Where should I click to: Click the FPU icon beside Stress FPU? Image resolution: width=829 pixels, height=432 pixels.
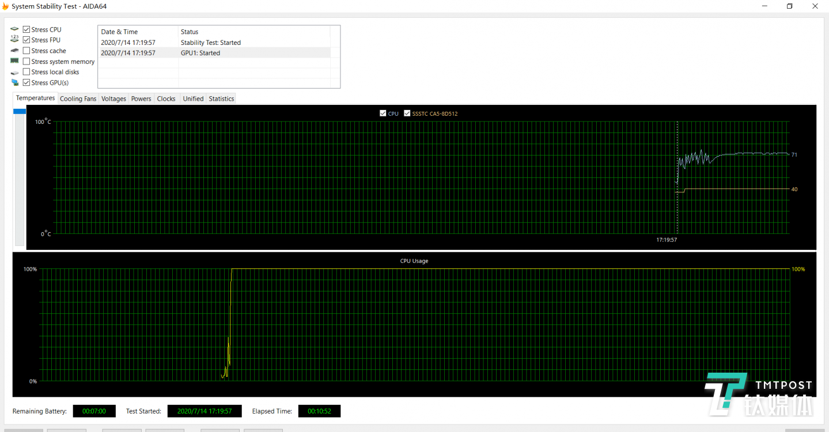14,40
